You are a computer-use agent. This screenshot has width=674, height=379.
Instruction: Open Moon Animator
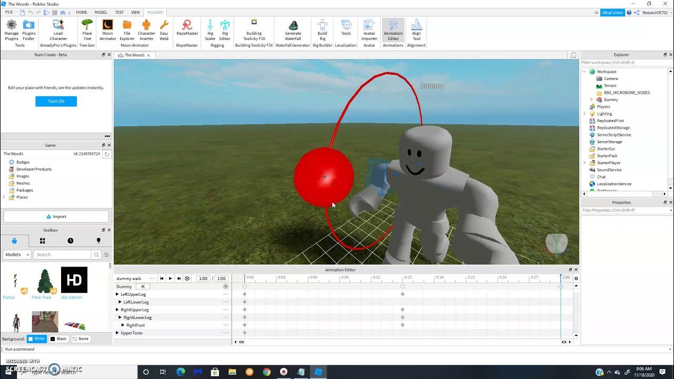tap(107, 30)
